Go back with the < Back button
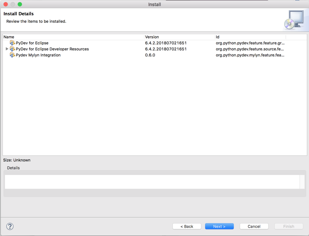The image size is (309, 236). click(x=187, y=226)
